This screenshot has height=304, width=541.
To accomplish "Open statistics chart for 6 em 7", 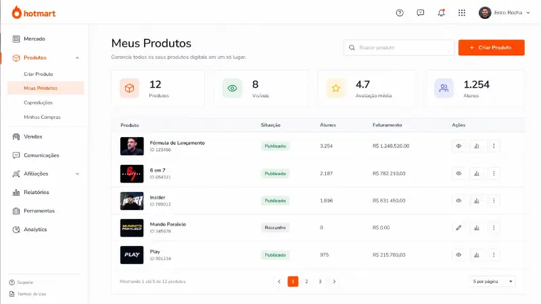I will pyautogui.click(x=477, y=174).
